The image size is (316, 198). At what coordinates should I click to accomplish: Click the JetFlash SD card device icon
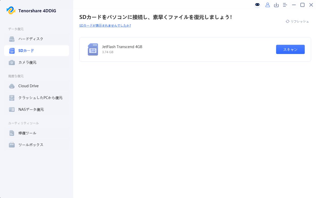93,49
